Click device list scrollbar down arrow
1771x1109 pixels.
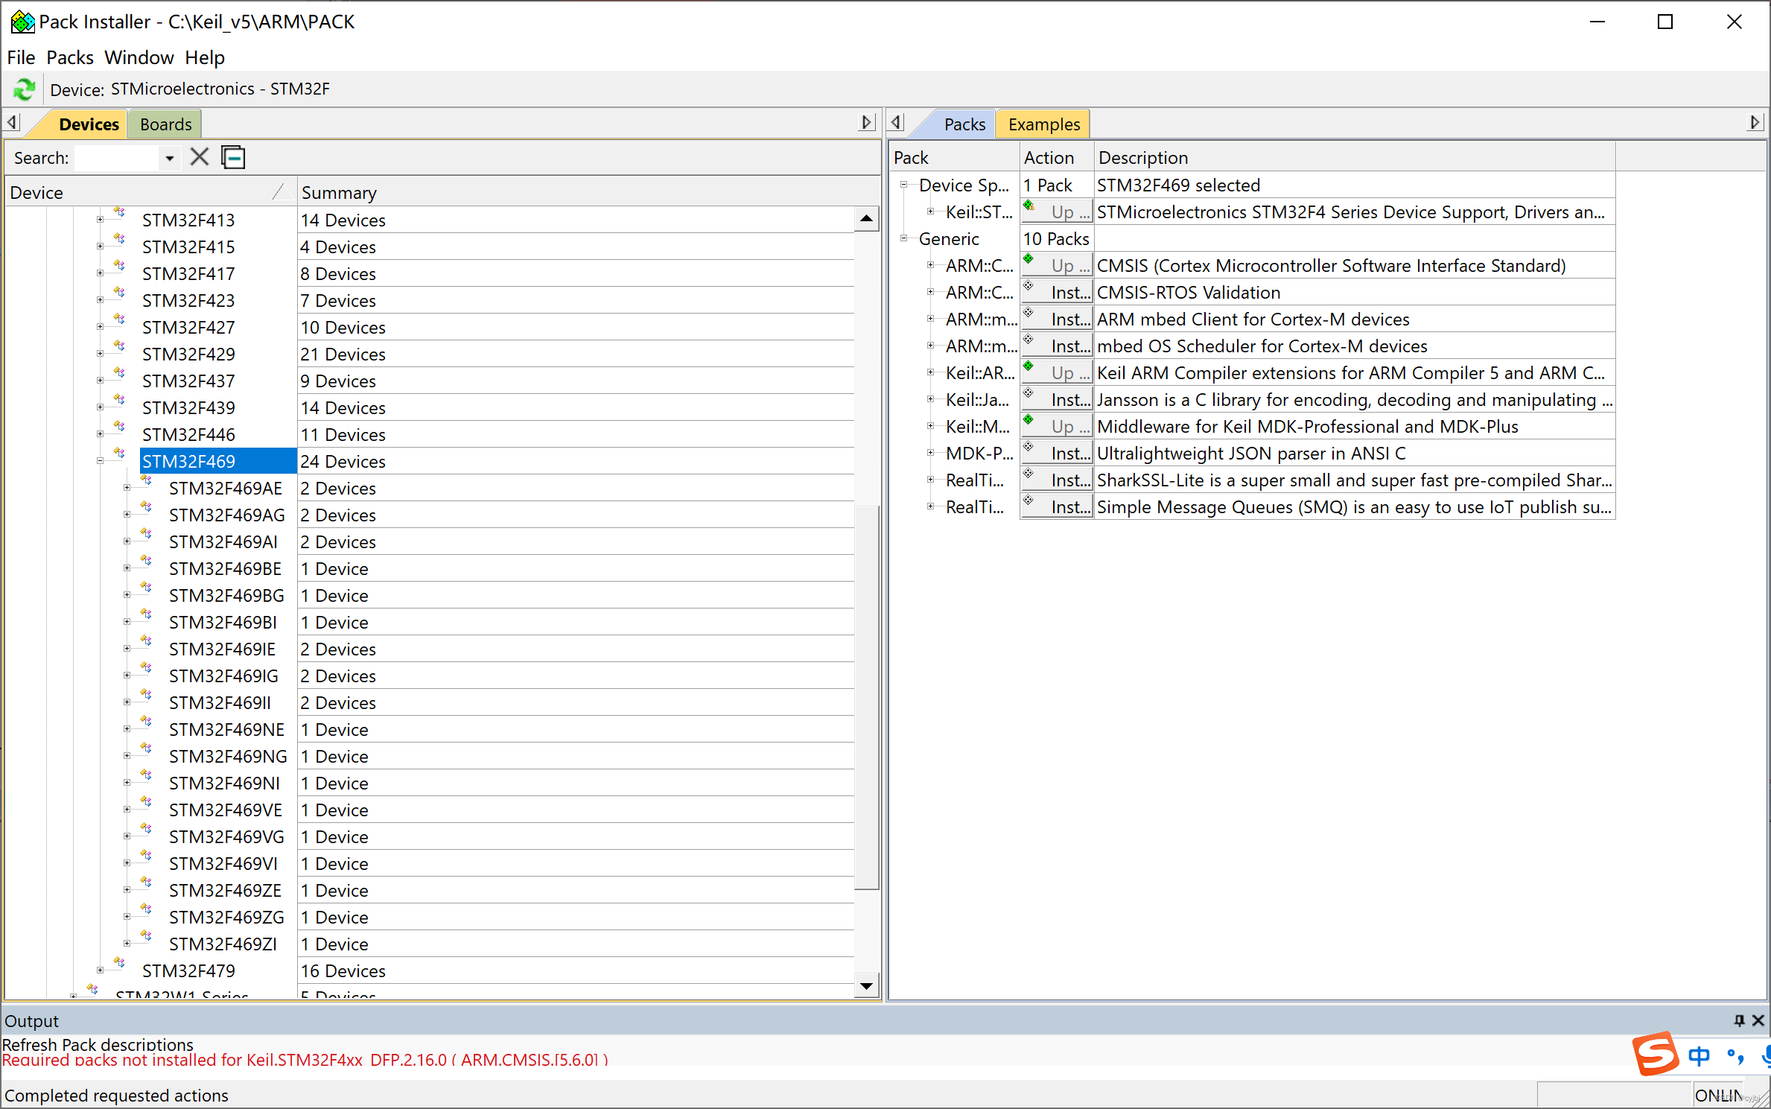(x=866, y=985)
